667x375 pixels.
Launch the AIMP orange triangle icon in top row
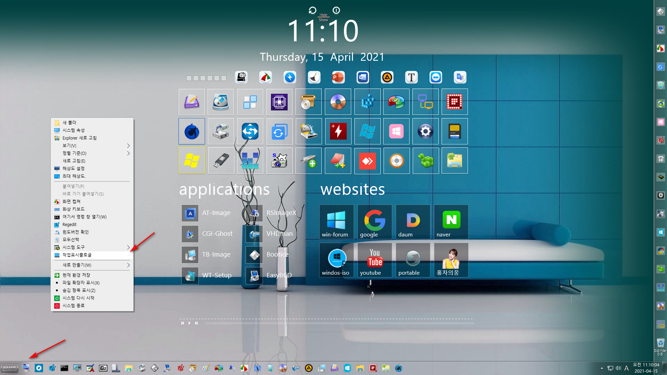click(387, 77)
